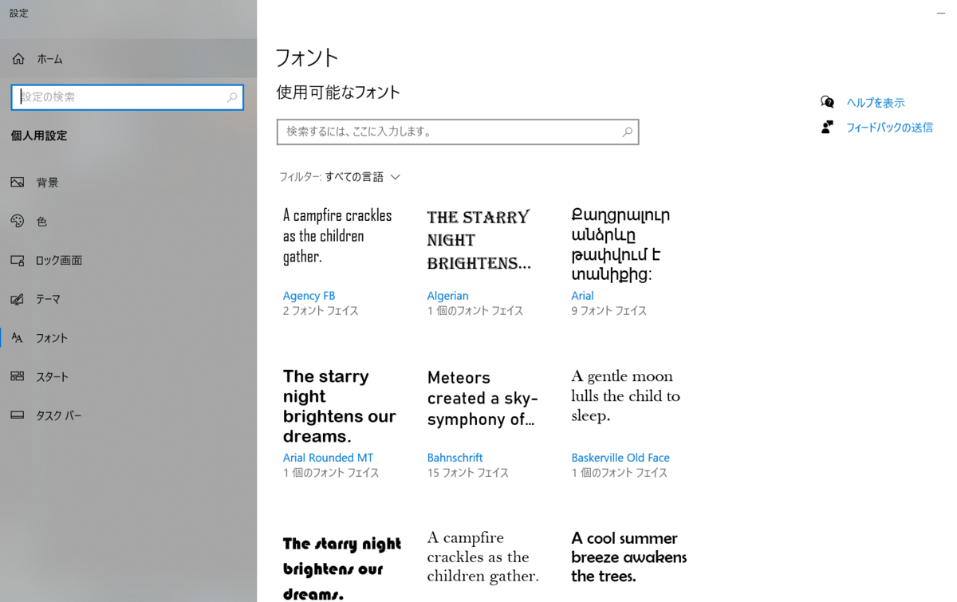
Task: Minimize the settings window
Action: click(x=940, y=14)
